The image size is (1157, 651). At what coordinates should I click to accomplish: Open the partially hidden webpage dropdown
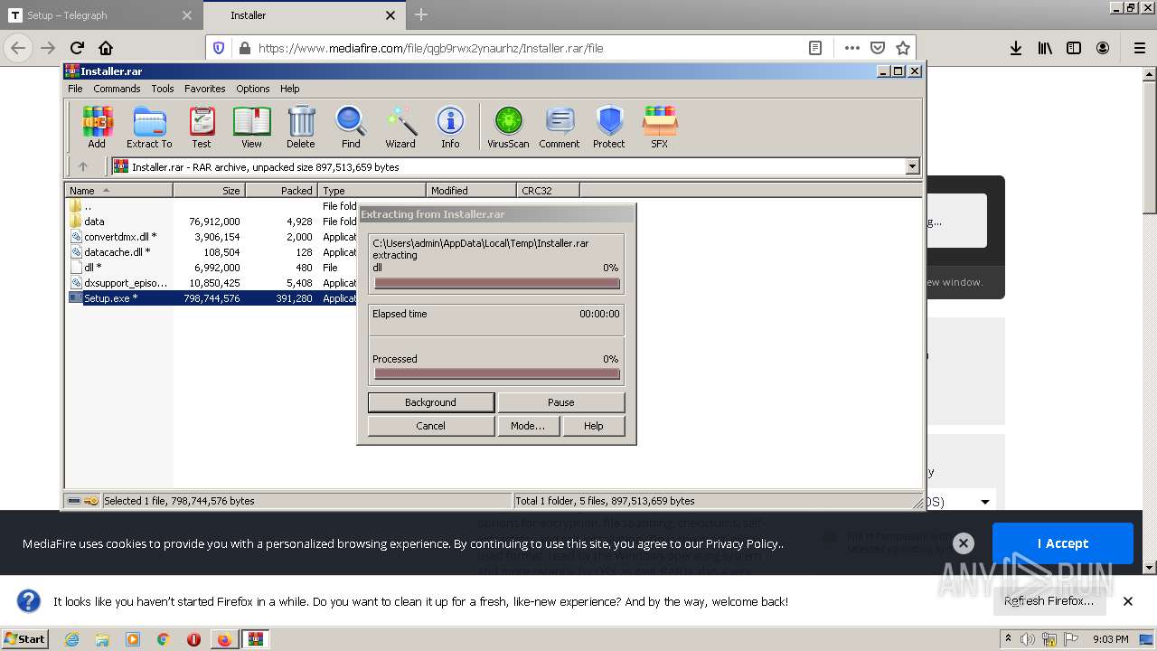(985, 502)
